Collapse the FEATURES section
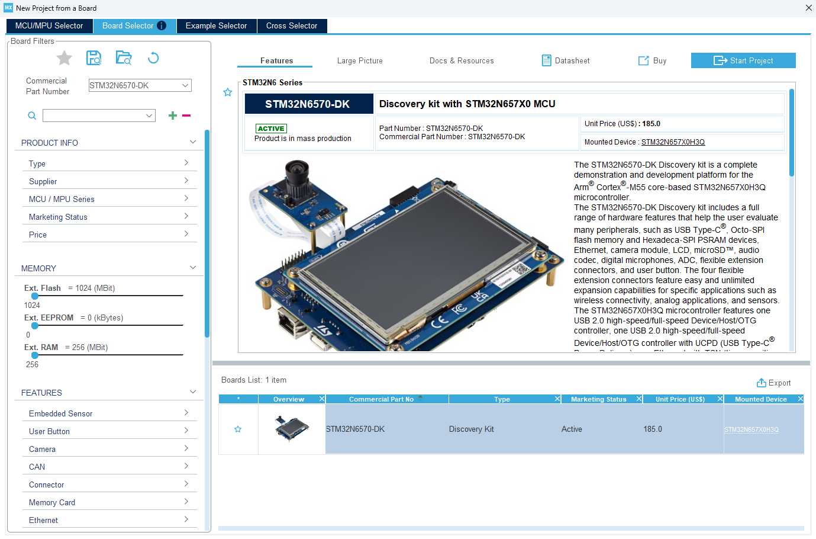Image resolution: width=816 pixels, height=539 pixels. [193, 392]
